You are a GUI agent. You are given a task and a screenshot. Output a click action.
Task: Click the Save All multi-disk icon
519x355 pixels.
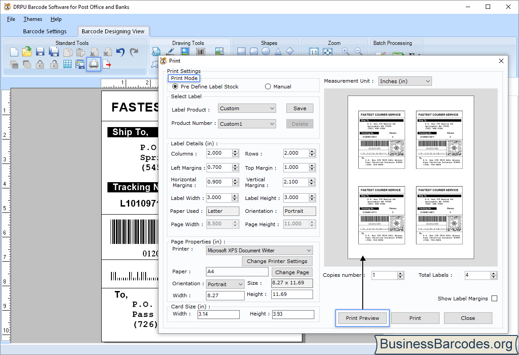[54, 52]
